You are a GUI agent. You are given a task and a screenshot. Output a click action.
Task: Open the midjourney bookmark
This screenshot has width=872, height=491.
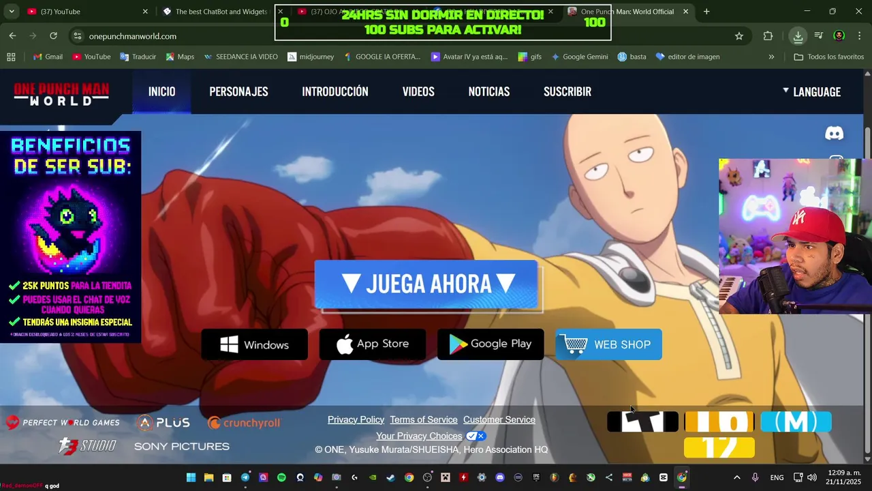tap(311, 57)
